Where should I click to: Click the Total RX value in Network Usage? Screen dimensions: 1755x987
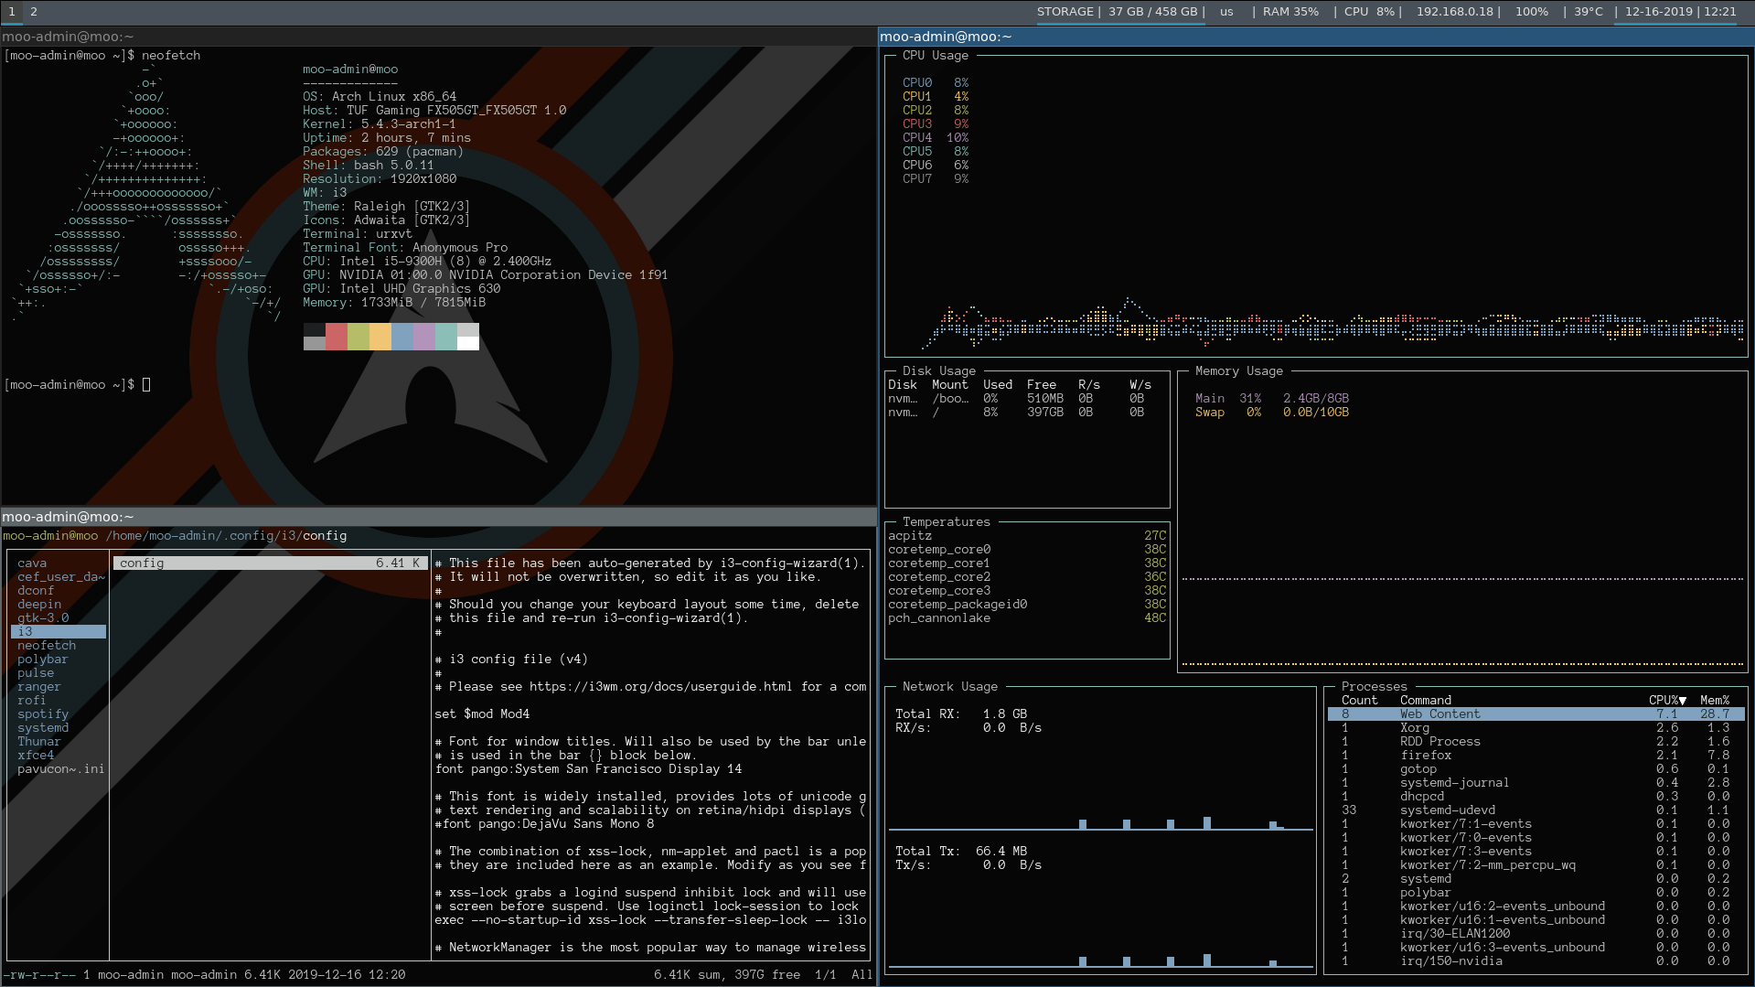[x=1005, y=714]
